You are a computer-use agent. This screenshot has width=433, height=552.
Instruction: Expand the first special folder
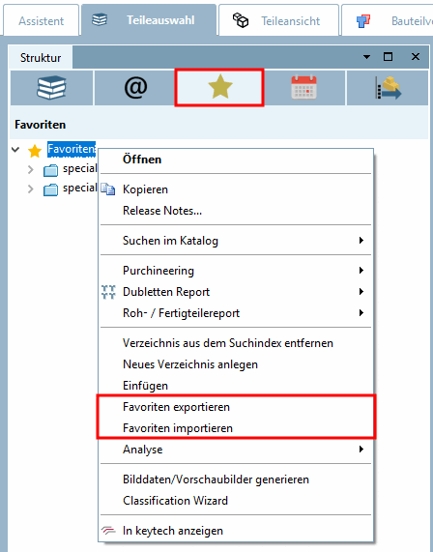pos(31,170)
